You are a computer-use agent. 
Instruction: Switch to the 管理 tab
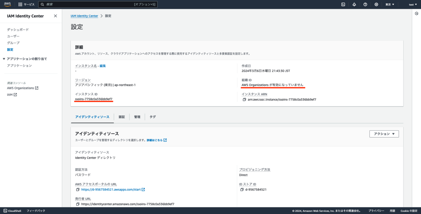pyautogui.click(x=137, y=117)
